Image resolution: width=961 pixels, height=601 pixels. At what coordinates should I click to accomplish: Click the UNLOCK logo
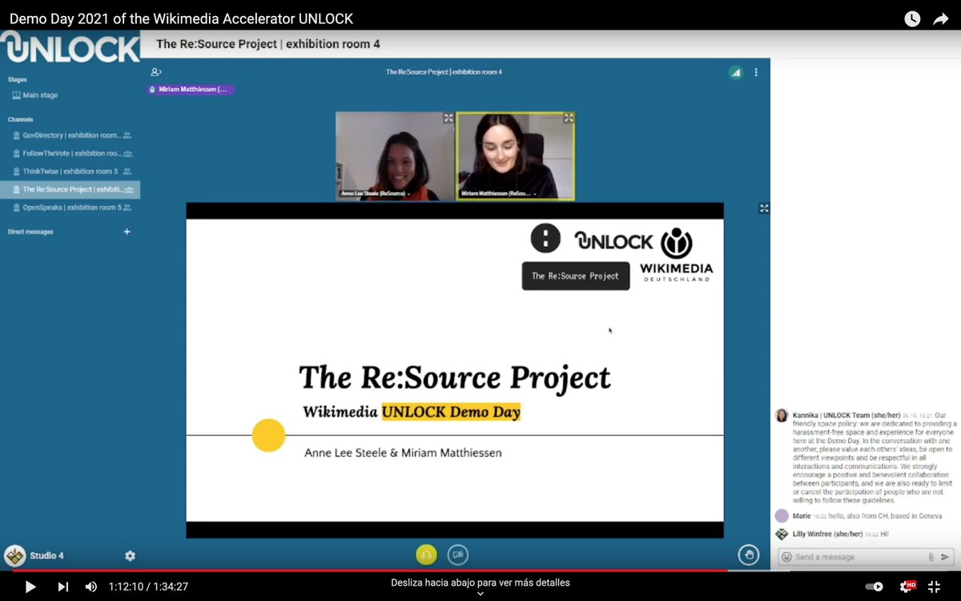point(70,48)
